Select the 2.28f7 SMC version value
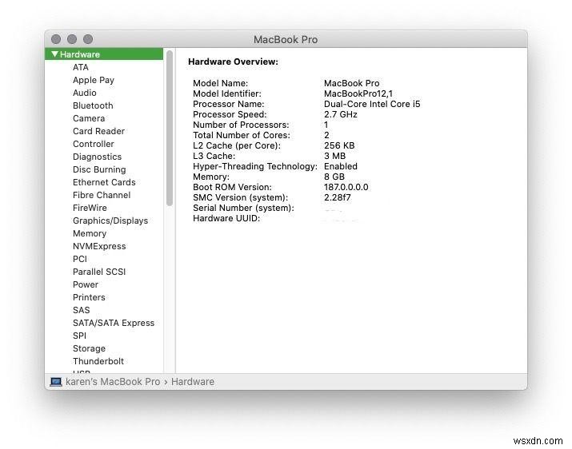The width and height of the screenshot is (572, 449). coord(338,197)
